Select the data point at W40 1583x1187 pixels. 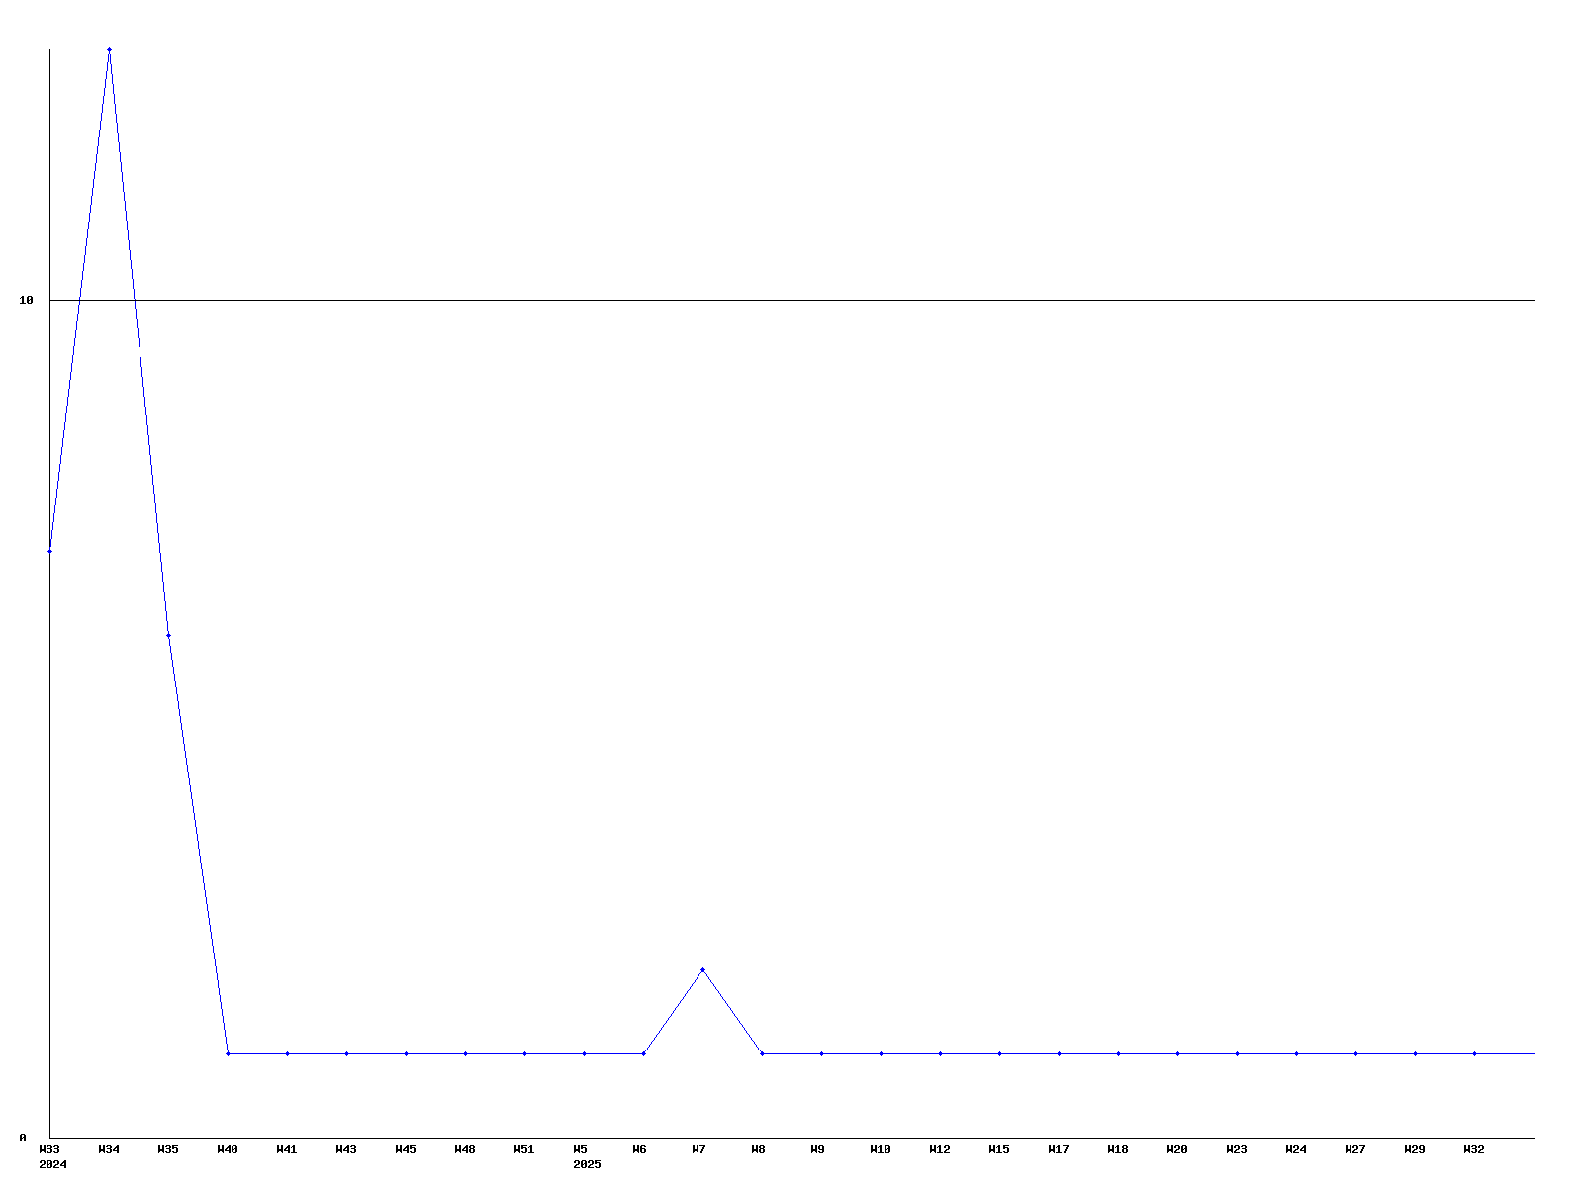(228, 1053)
